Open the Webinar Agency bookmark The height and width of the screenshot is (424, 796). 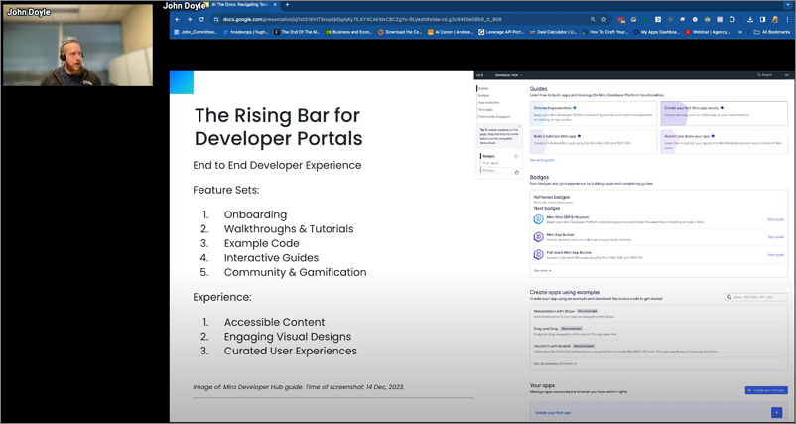coord(708,32)
